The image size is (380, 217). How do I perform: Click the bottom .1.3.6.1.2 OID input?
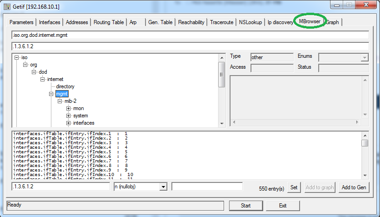(60, 187)
